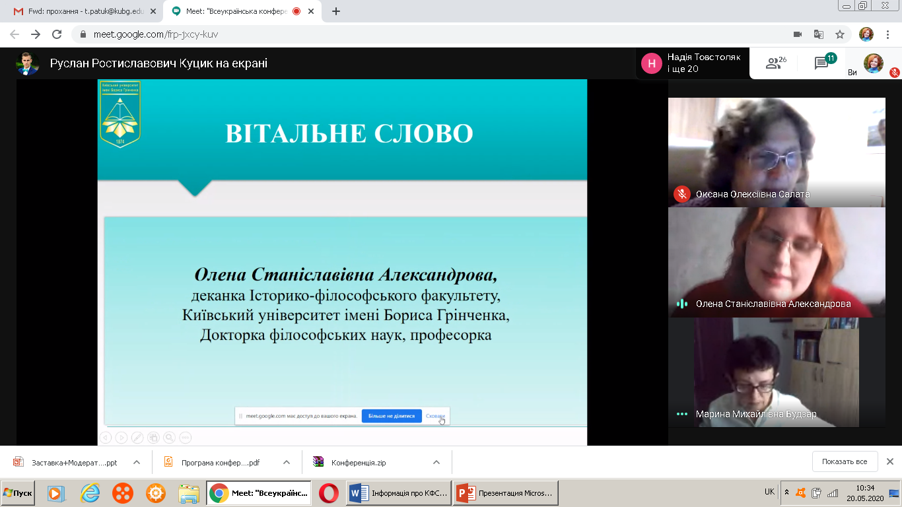Click the address bar with meet.google.com URL
This screenshot has width=902, height=507.
[396, 34]
